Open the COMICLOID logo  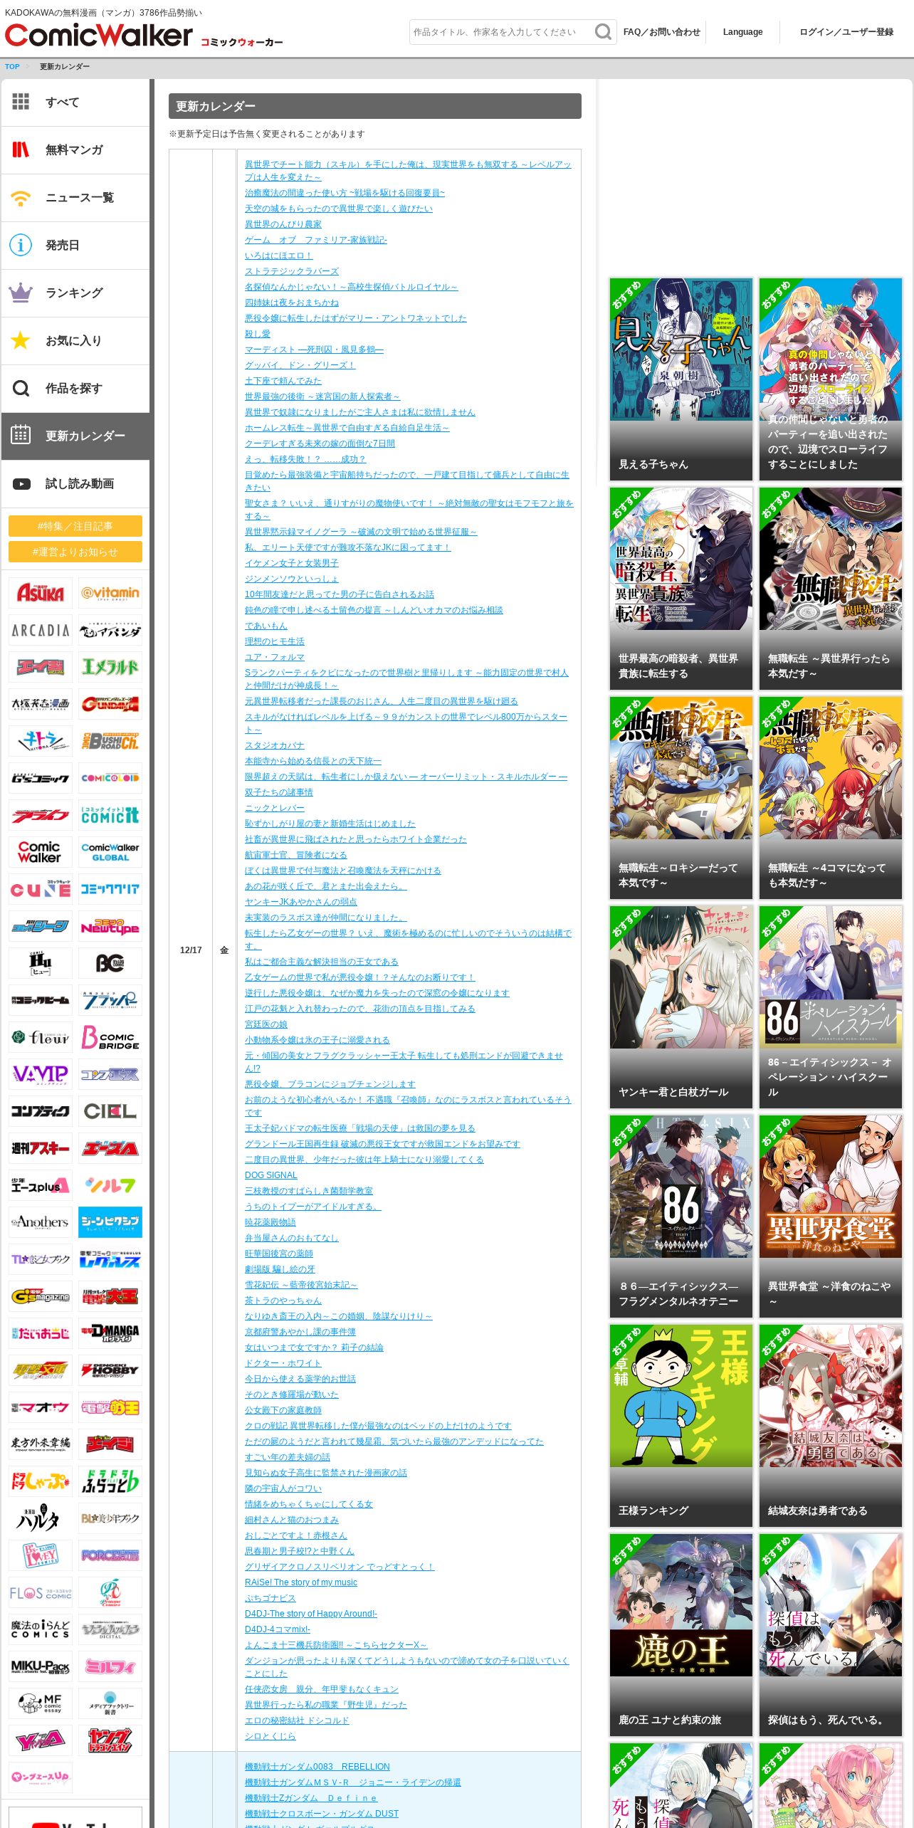(110, 778)
